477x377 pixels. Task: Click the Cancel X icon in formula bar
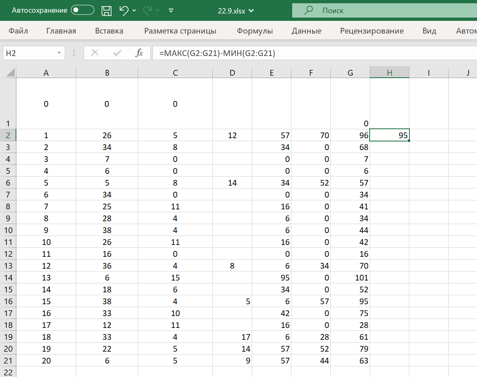[x=95, y=53]
